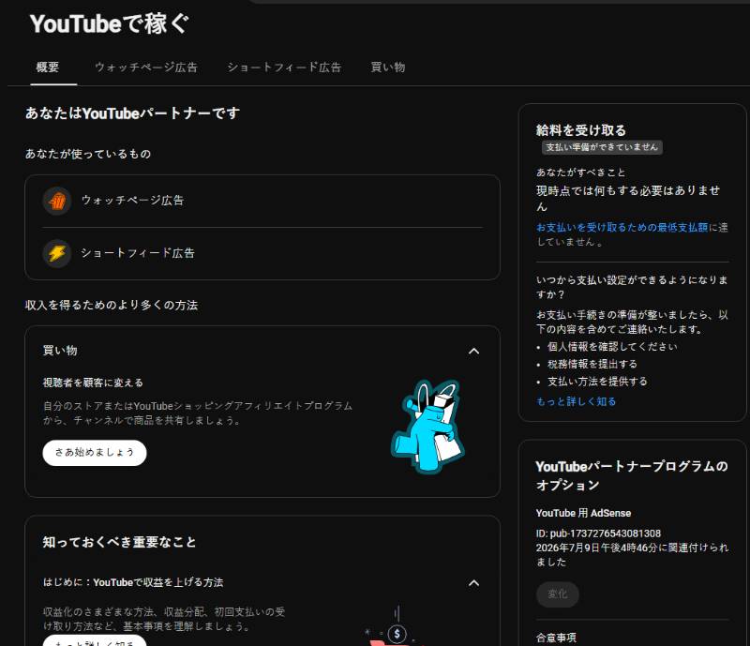Open the blue もっと詳しく知る link
The image size is (750, 646).
tap(576, 401)
